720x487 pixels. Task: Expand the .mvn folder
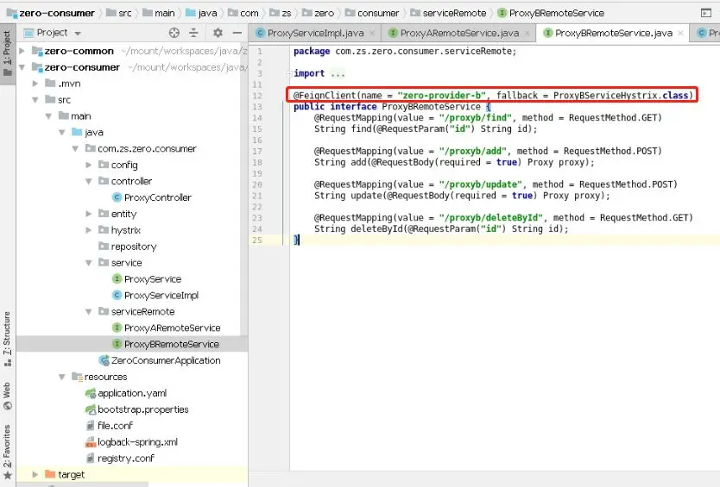tap(35, 84)
